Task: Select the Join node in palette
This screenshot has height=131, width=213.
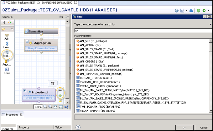Action: 7,36
